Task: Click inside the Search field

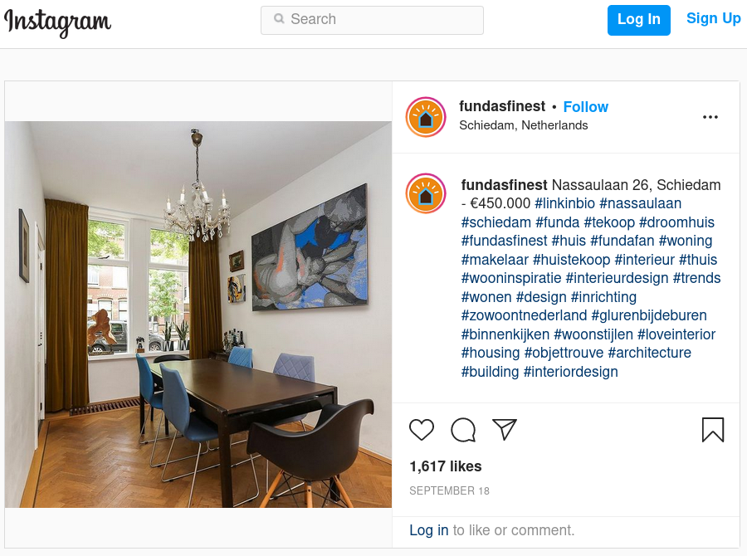Action: coord(372,20)
